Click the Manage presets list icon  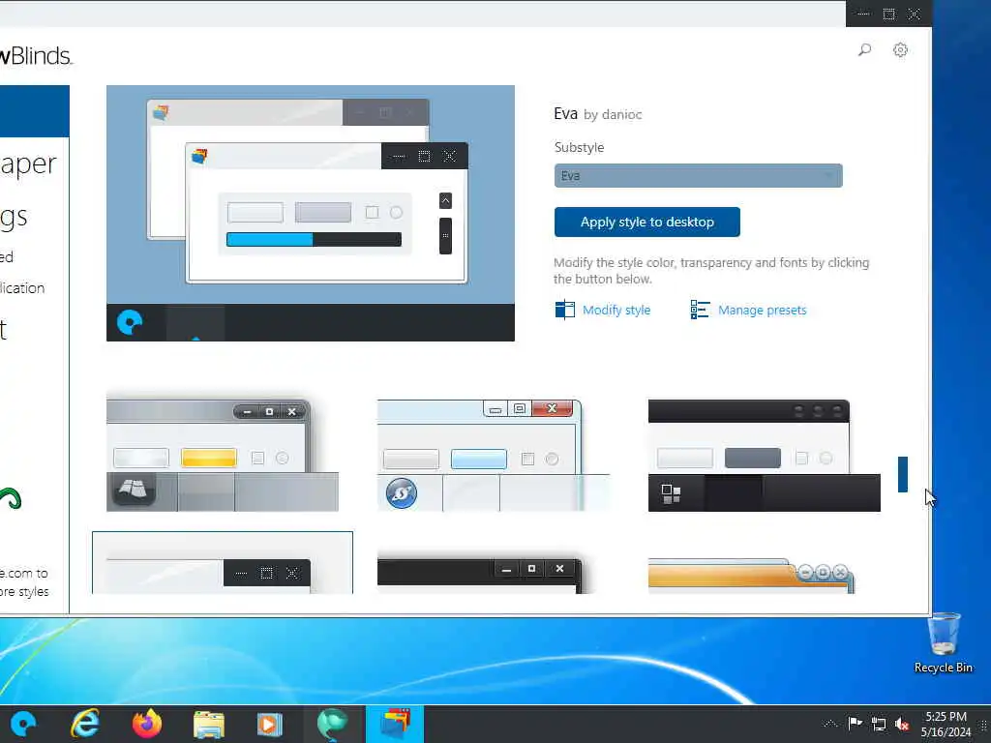pyautogui.click(x=700, y=310)
